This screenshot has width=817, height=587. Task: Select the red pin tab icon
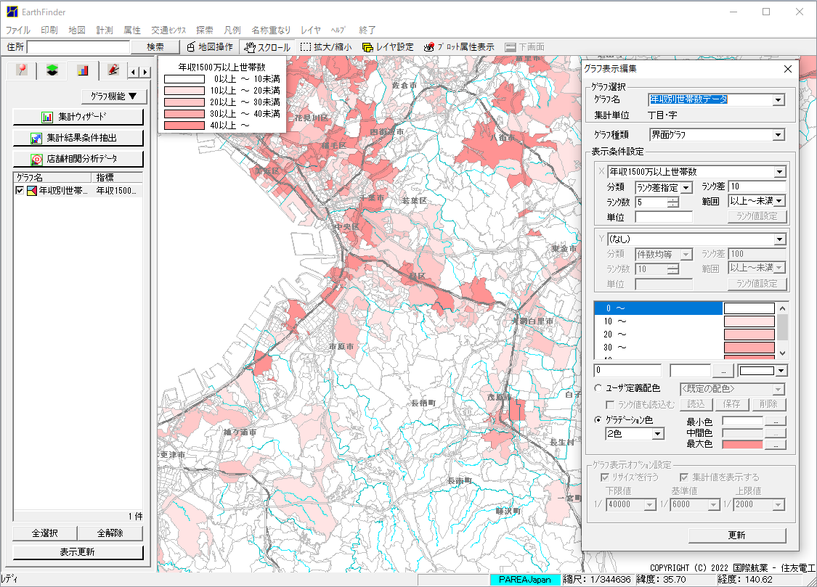pos(21,70)
